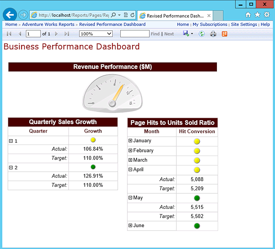Click the Revenue Performance ($M) header
The width and height of the screenshot is (275, 249).
[x=113, y=67]
